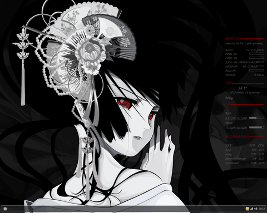
Task: Click the CPU1 usage bar in conky
Action: (256, 54)
